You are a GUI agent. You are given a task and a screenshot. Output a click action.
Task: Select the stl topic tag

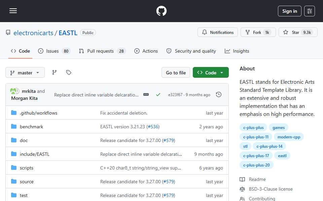[245, 146]
